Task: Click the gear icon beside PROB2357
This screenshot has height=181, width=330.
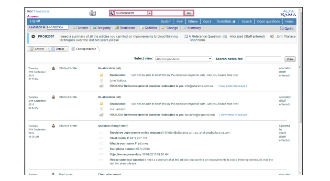Action: tap(33, 36)
